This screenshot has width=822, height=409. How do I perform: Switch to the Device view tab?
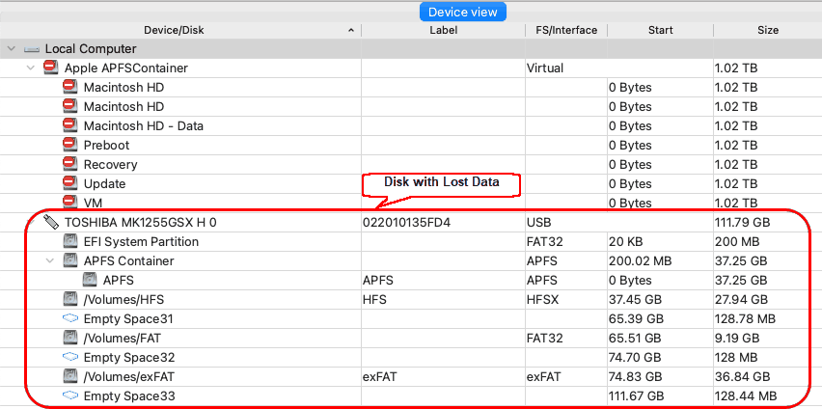pyautogui.click(x=463, y=13)
